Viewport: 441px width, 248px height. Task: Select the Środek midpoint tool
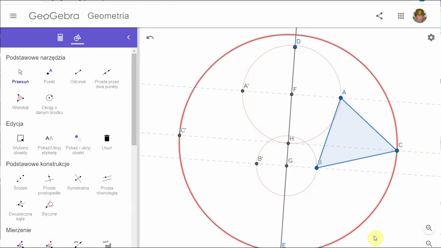[20, 183]
